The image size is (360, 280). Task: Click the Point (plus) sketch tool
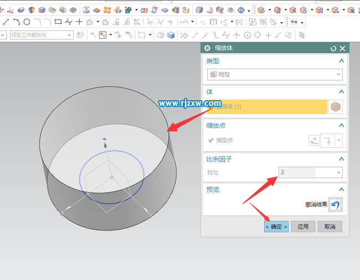tap(79, 22)
